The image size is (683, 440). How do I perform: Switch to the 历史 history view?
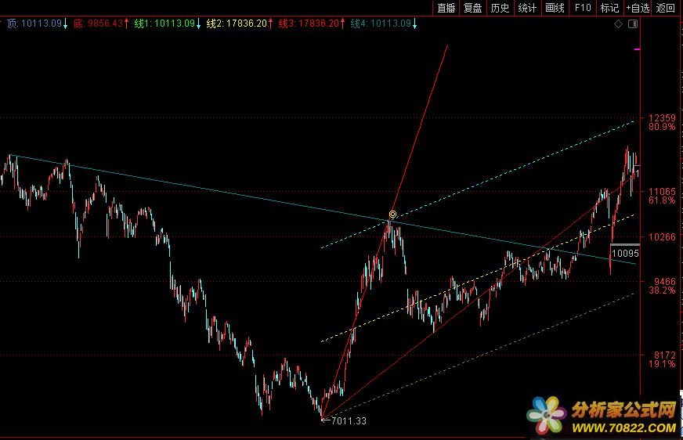coord(500,8)
